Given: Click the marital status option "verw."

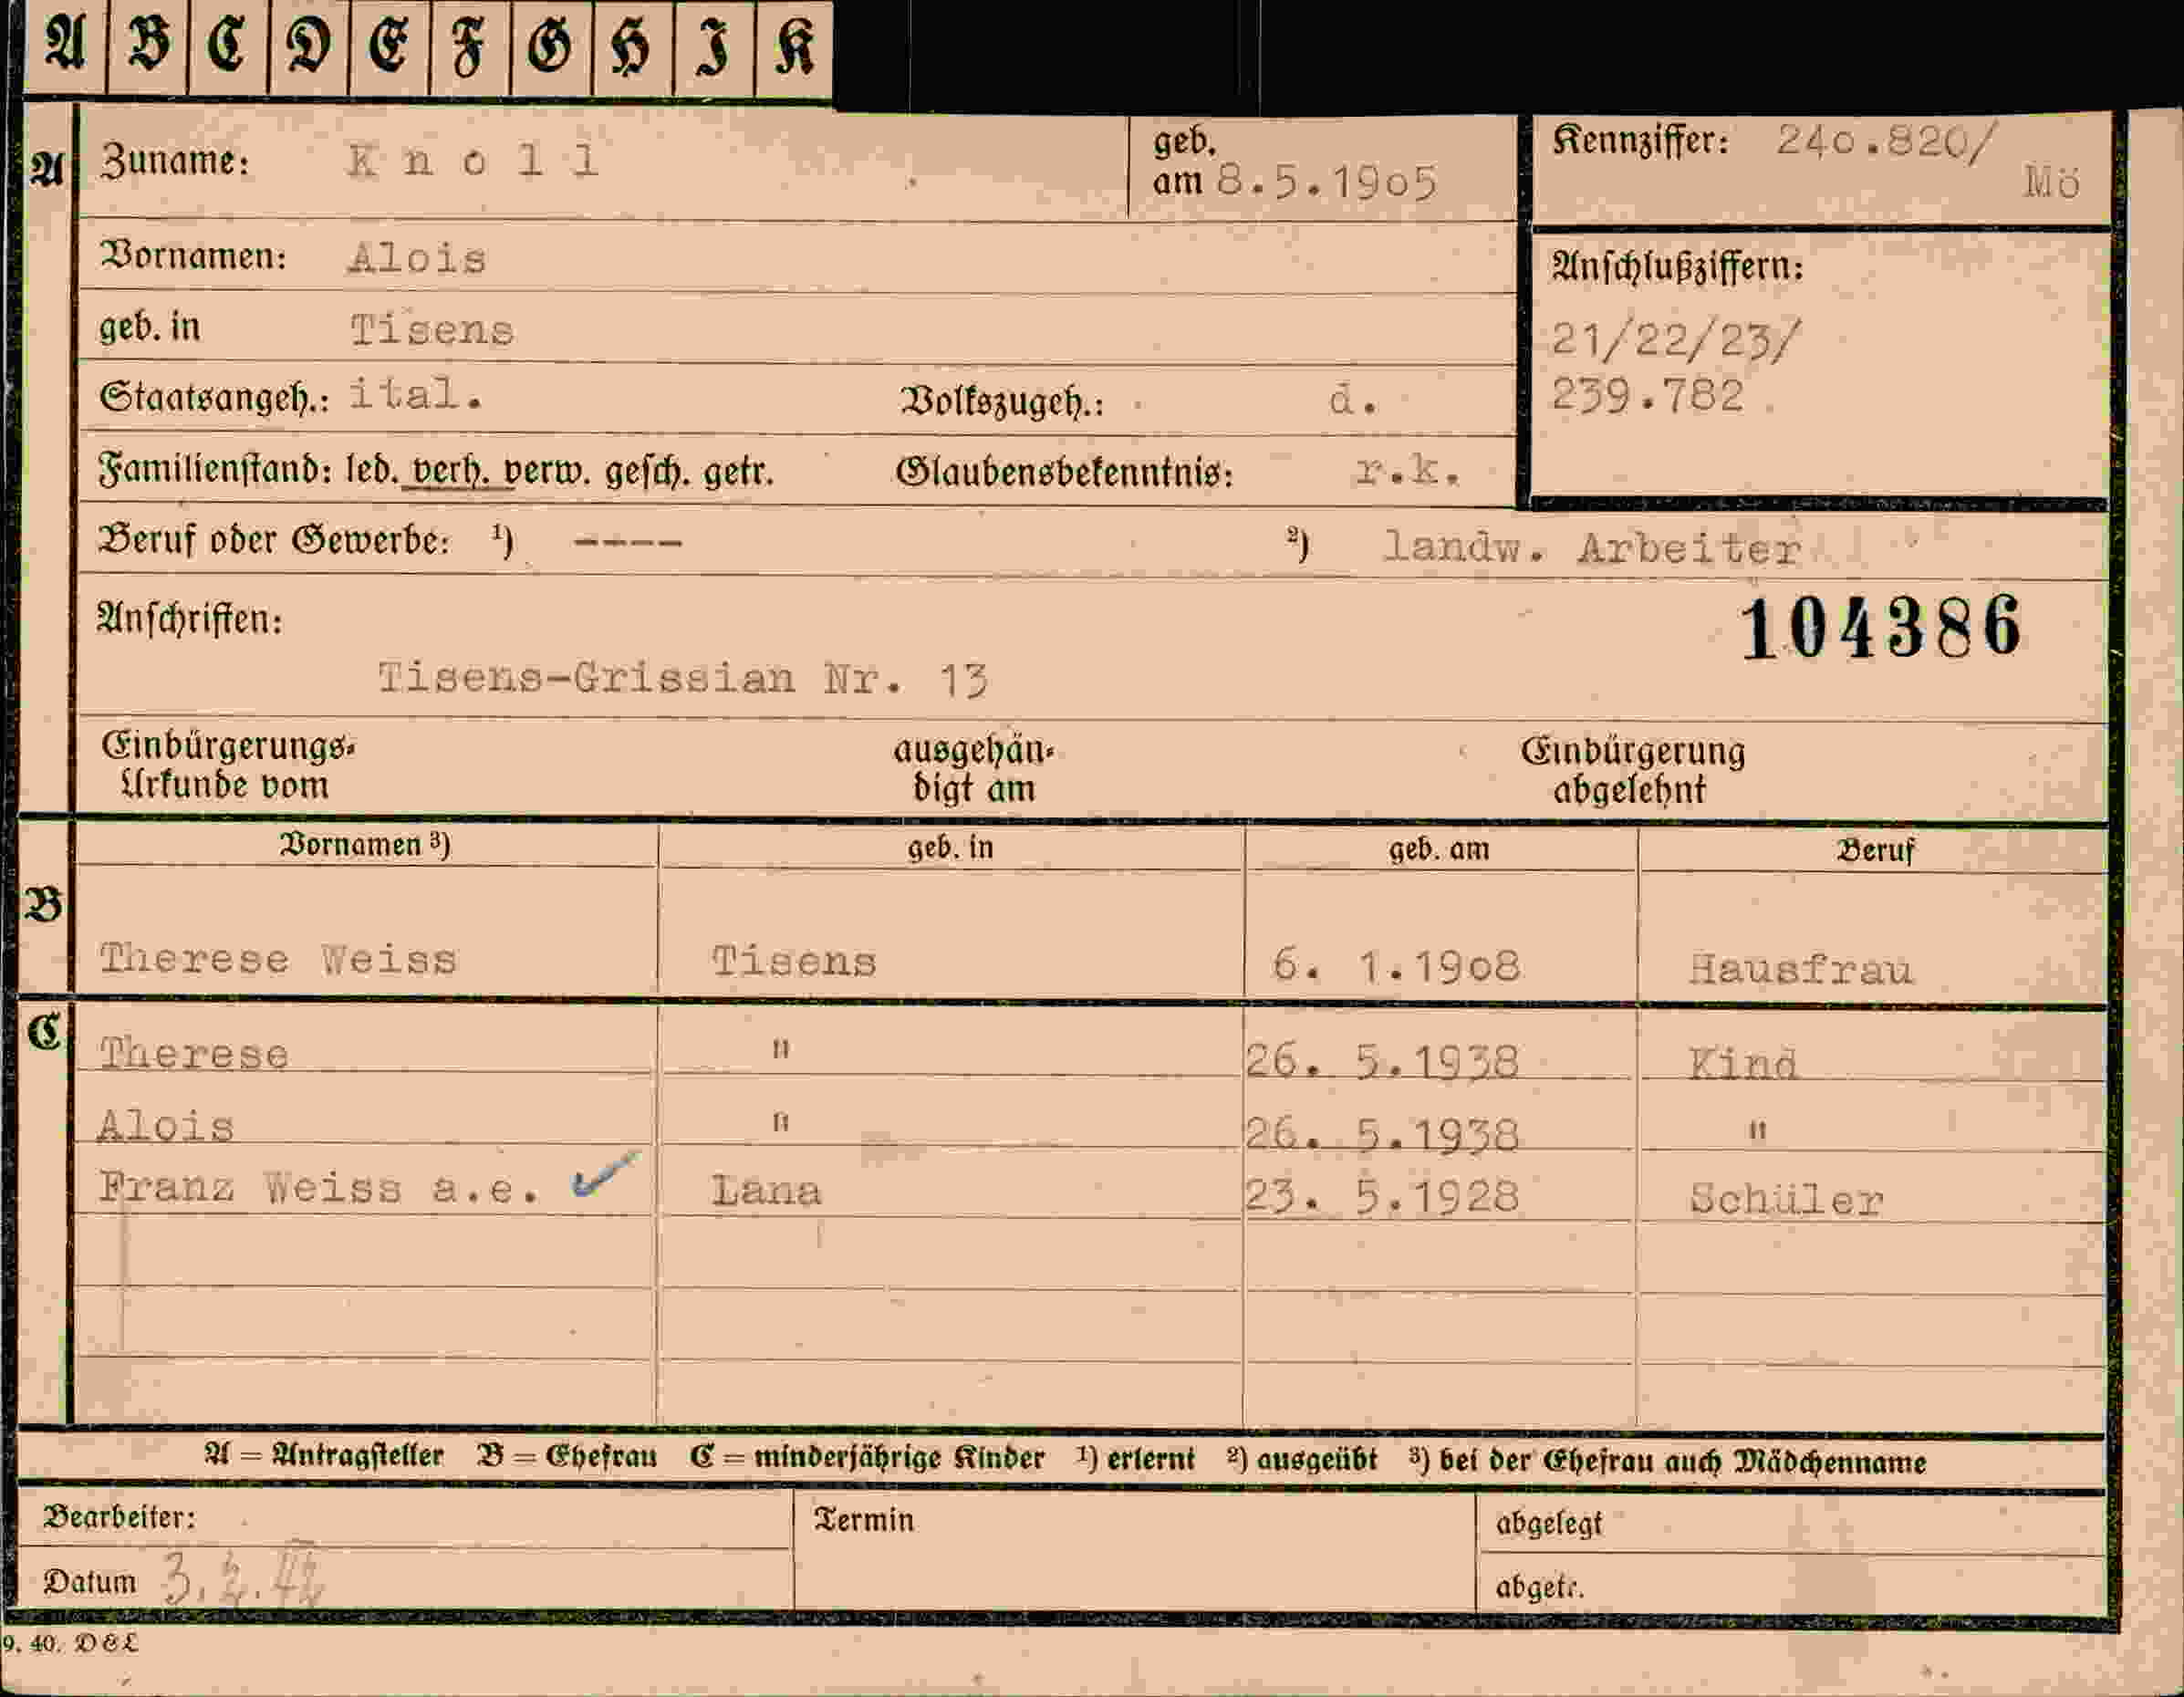Looking at the screenshot, I should (x=547, y=471).
